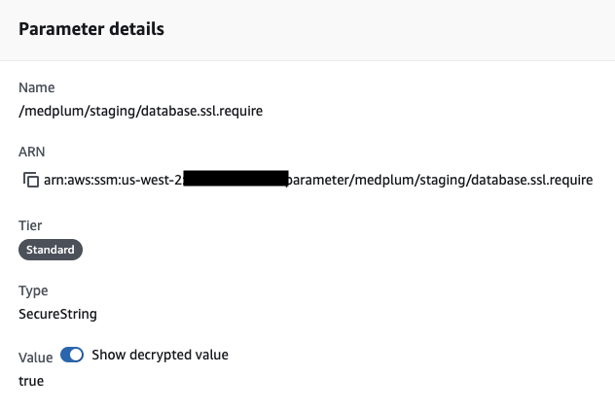The height and width of the screenshot is (409, 615).
Task: Click blank area right of the true value
Action: pos(292,381)
